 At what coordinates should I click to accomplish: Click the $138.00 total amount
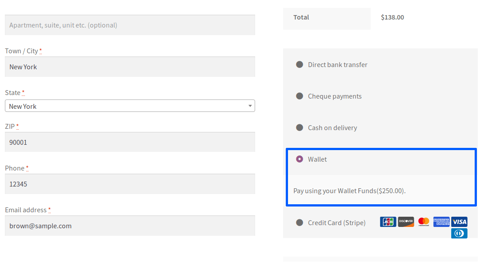(x=392, y=17)
